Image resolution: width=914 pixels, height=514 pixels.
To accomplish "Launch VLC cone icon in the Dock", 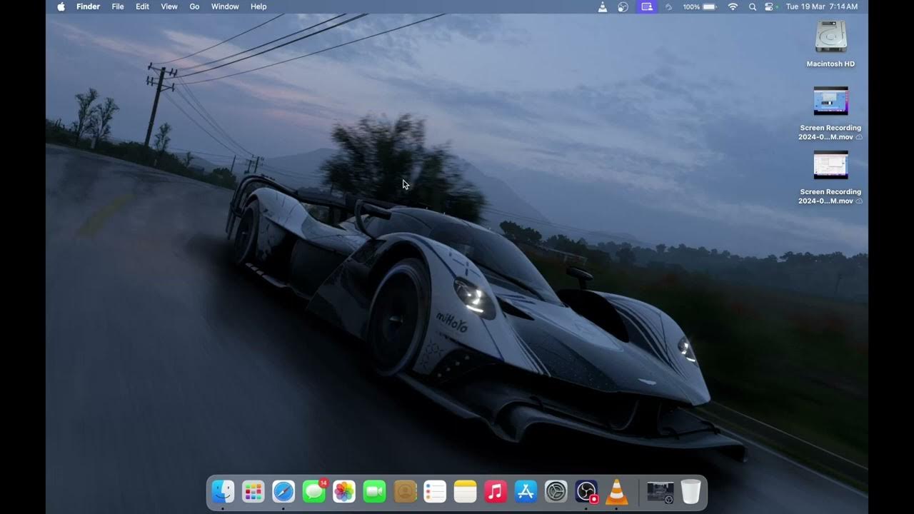I will [x=616, y=491].
